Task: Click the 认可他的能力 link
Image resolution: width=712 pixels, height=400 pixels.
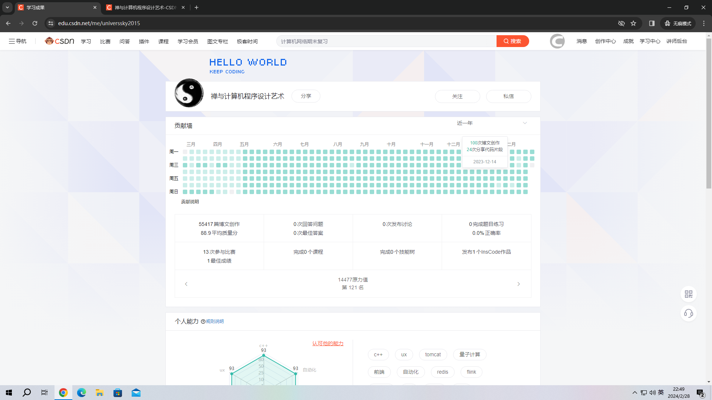Action: click(x=328, y=343)
